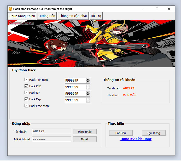Click the Thoát button
The width and height of the screenshot is (181, 161).
[85, 139]
